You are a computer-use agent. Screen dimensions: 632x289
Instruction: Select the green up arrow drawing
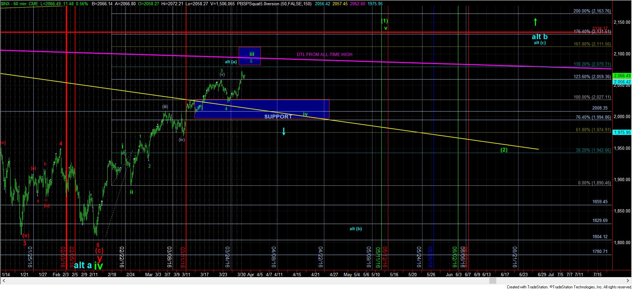pyautogui.click(x=535, y=22)
